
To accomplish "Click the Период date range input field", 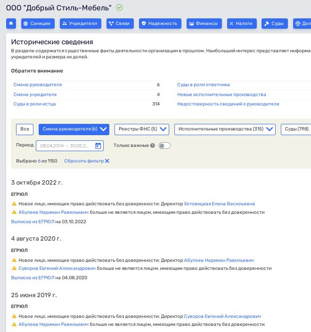I will pyautogui.click(x=70, y=146).
